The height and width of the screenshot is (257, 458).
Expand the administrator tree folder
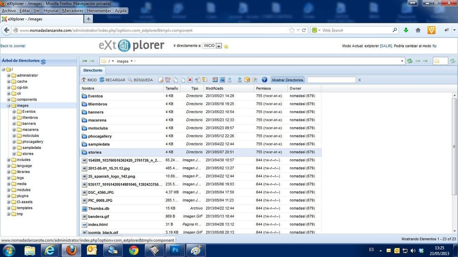[8, 75]
